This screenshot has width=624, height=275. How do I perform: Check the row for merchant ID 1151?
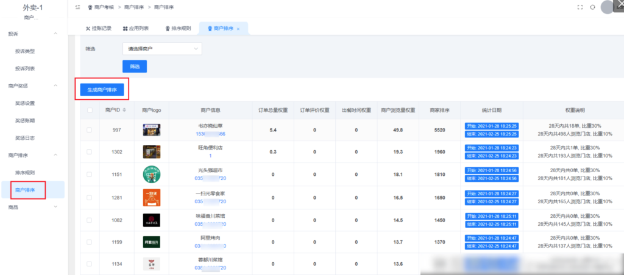click(89, 175)
